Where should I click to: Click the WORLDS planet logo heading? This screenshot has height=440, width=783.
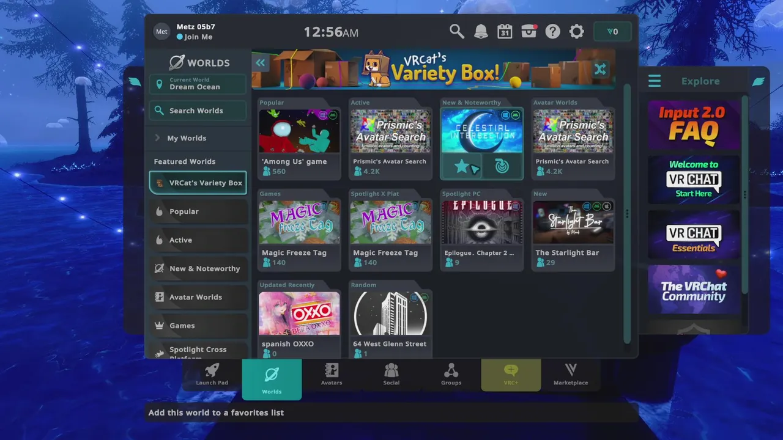[199, 62]
